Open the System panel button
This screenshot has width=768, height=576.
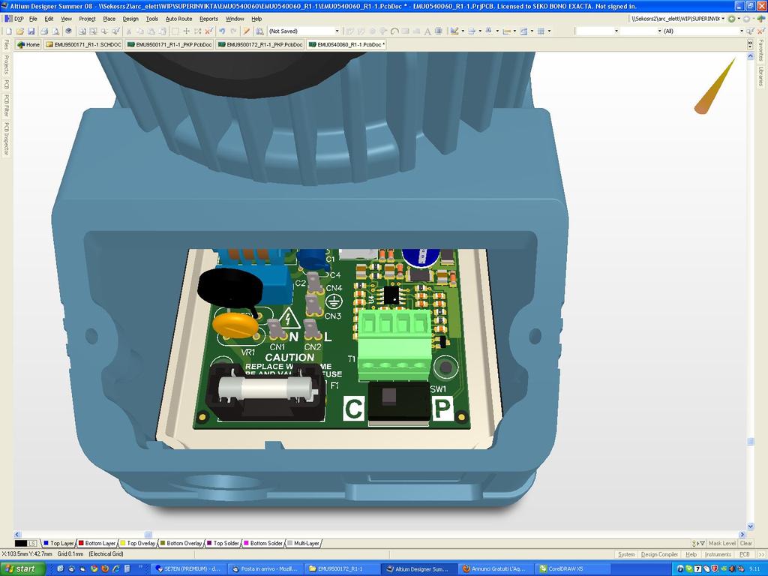coord(626,554)
